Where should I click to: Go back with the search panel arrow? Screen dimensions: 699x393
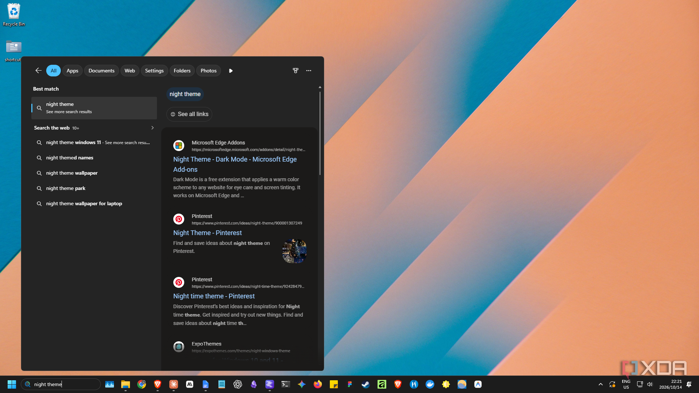click(38, 71)
